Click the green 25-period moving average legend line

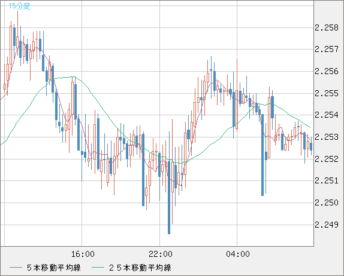tap(98, 268)
